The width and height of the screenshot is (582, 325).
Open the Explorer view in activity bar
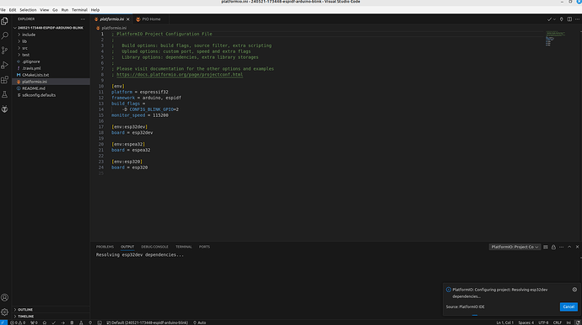click(x=5, y=21)
